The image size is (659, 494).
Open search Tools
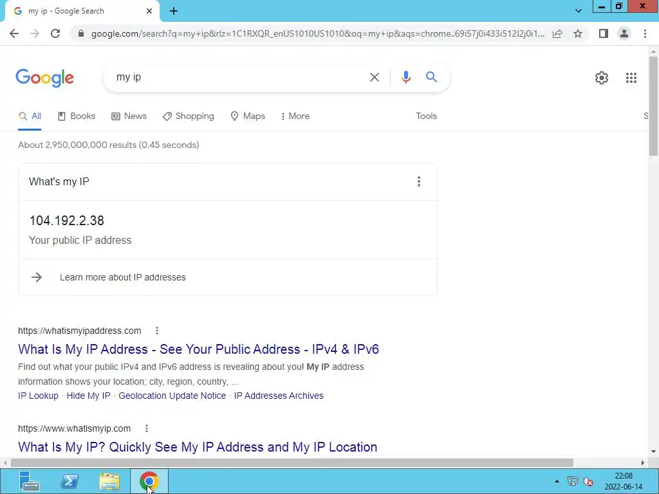(x=426, y=116)
